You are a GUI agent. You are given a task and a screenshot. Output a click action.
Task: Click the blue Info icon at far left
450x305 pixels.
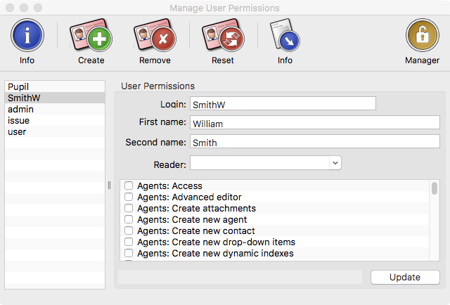coord(27,35)
